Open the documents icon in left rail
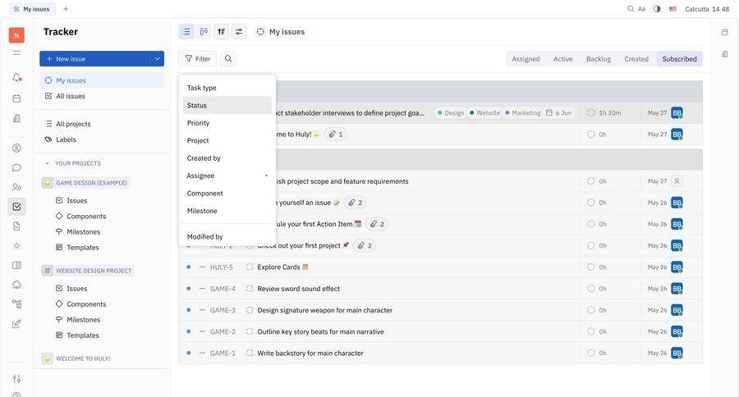This screenshot has height=397, width=739. [16, 226]
